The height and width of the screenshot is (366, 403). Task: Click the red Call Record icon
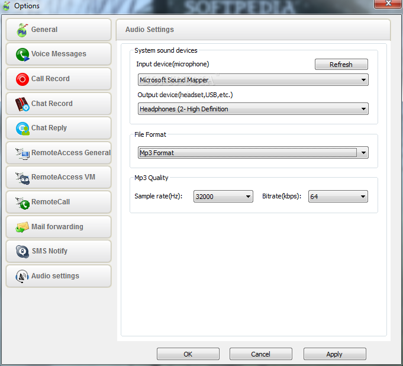(x=22, y=79)
